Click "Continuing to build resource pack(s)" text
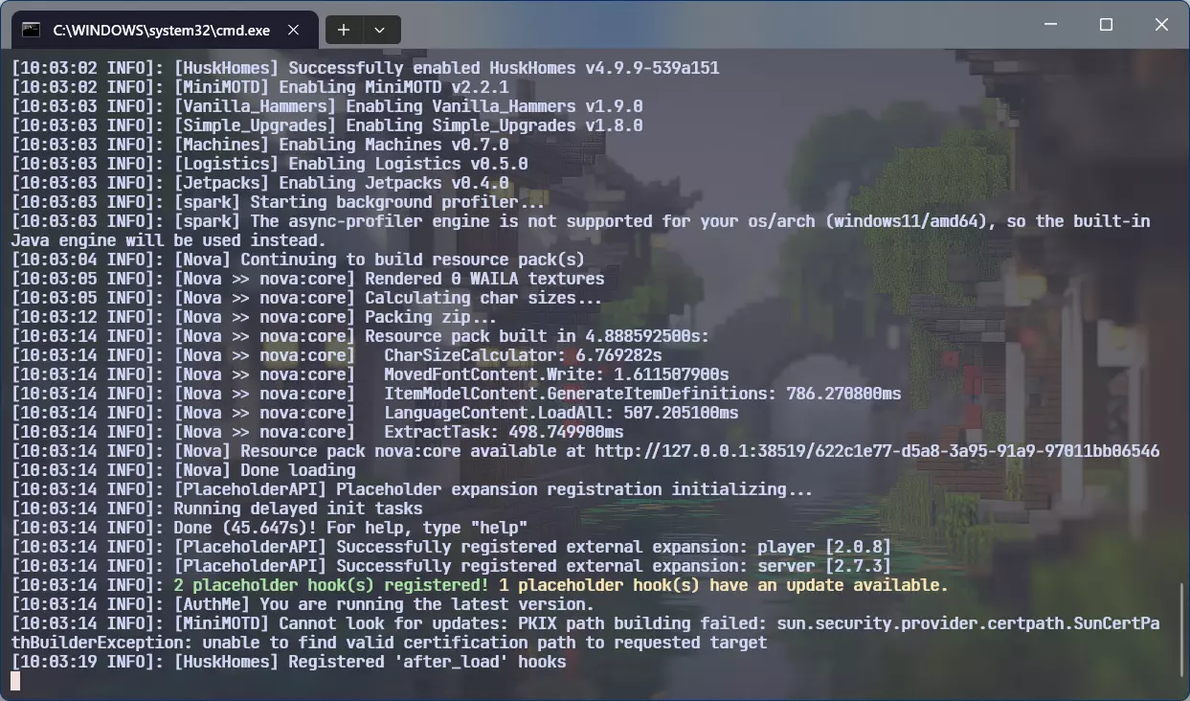 [413, 260]
